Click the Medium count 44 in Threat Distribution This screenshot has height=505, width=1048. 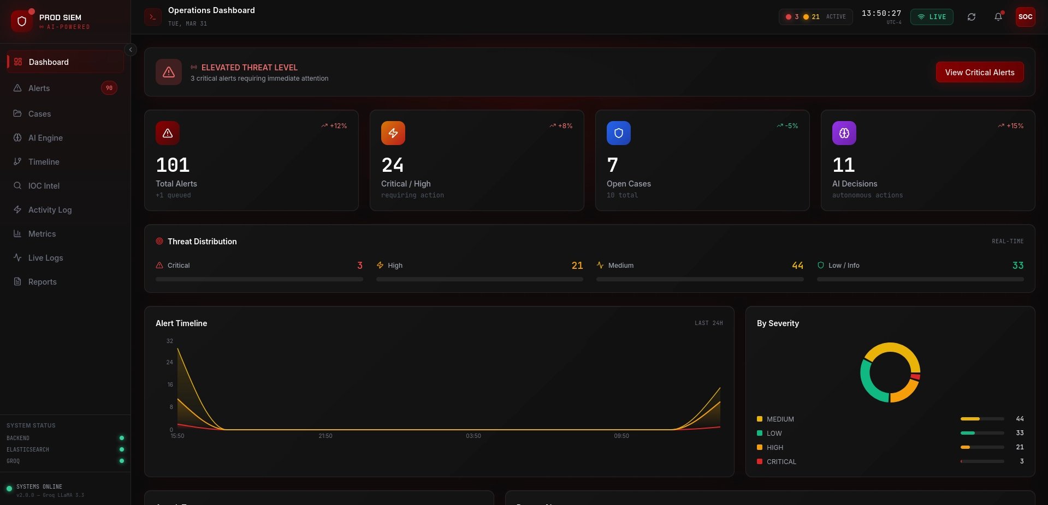[798, 266]
